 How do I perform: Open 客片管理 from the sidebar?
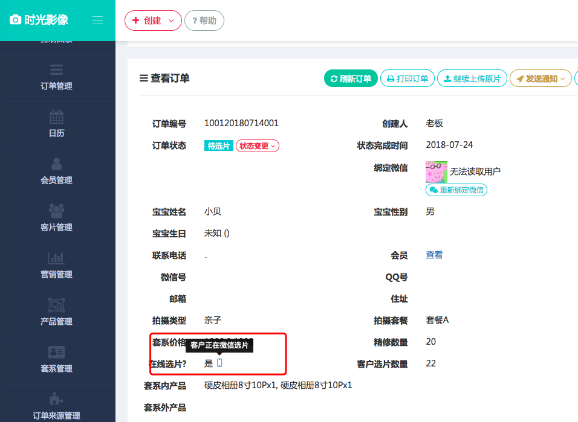(x=57, y=219)
